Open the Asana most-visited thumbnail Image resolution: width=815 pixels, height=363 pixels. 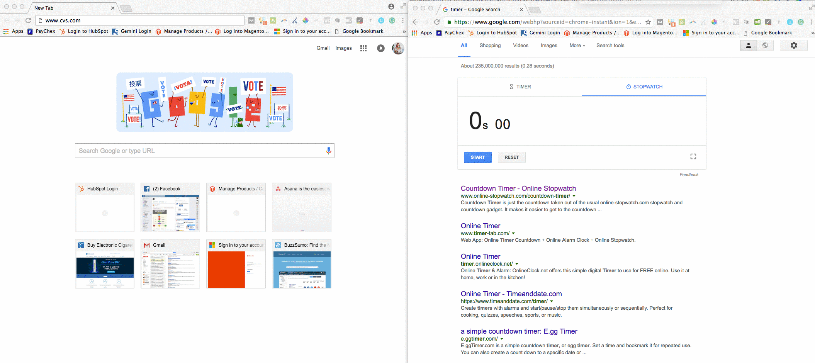(x=302, y=207)
